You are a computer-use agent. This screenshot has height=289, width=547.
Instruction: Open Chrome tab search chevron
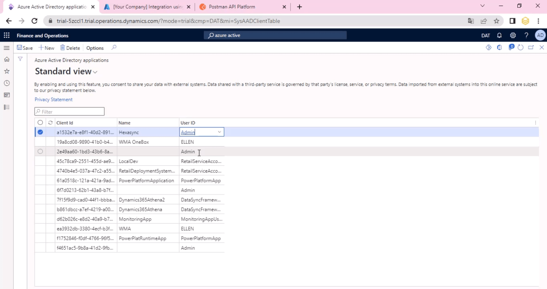pyautogui.click(x=483, y=6)
